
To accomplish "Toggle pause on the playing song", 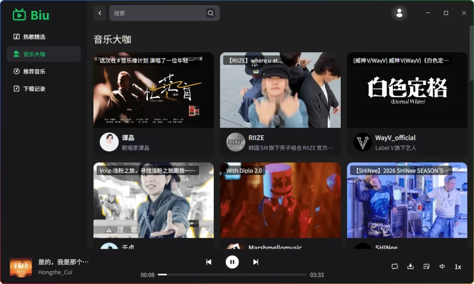I will pos(232,261).
